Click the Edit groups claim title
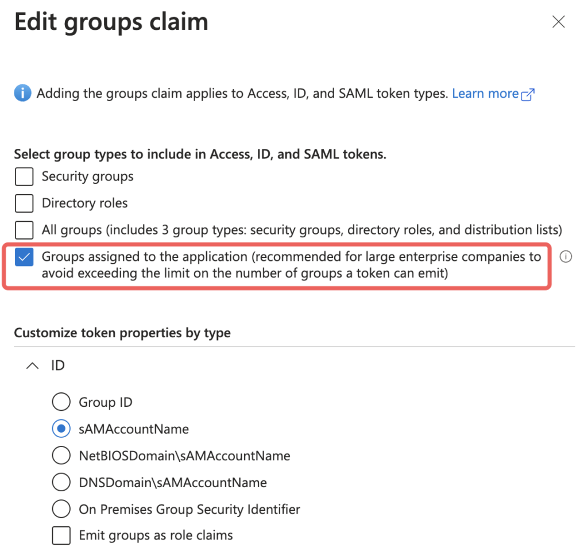Viewport: 588px width, 551px height. 111,22
